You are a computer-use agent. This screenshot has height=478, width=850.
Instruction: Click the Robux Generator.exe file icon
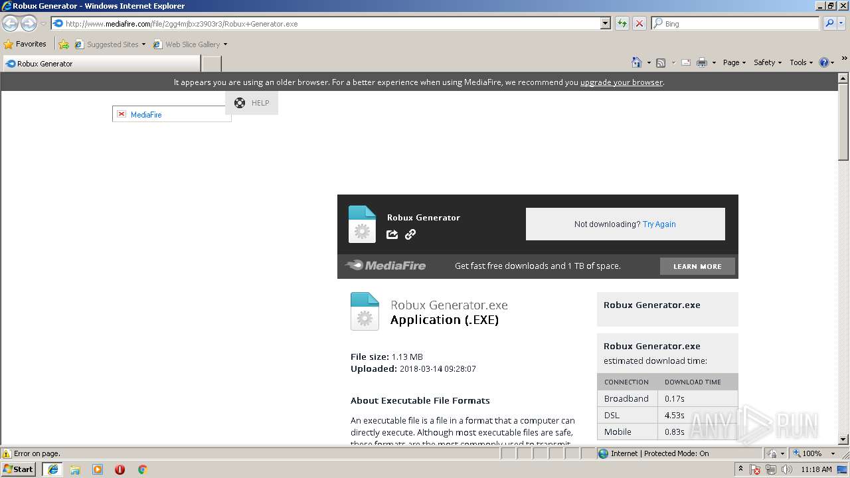tap(365, 311)
